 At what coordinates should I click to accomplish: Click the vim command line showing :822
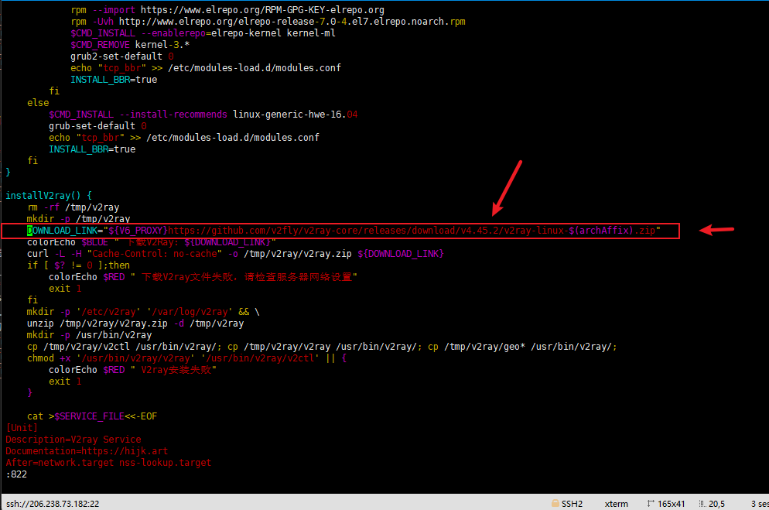coord(16,474)
